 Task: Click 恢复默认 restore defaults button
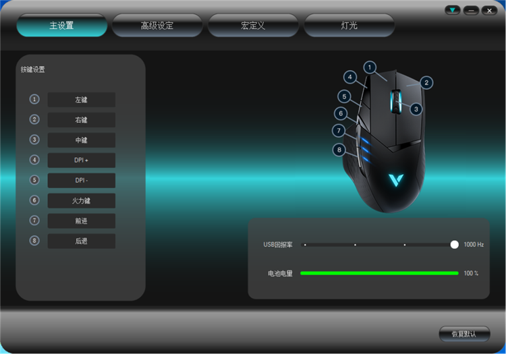tap(464, 334)
